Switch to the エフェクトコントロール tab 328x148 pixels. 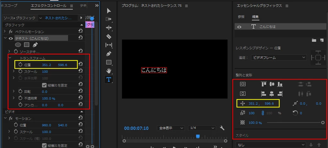(x=48, y=6)
